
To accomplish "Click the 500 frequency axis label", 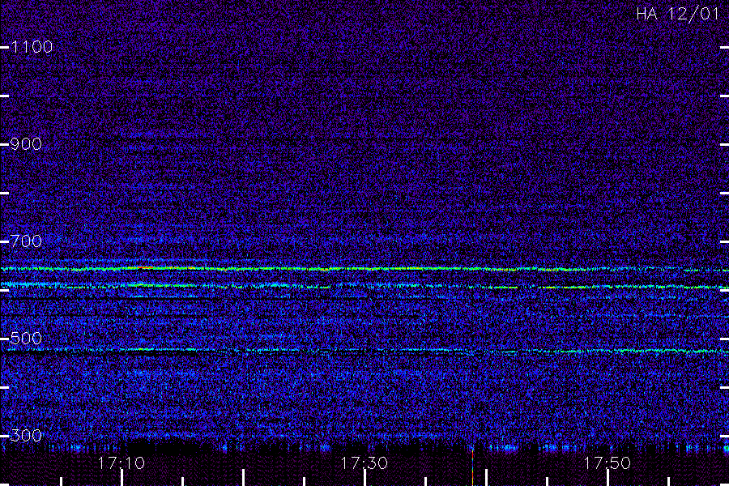I will pos(26,339).
